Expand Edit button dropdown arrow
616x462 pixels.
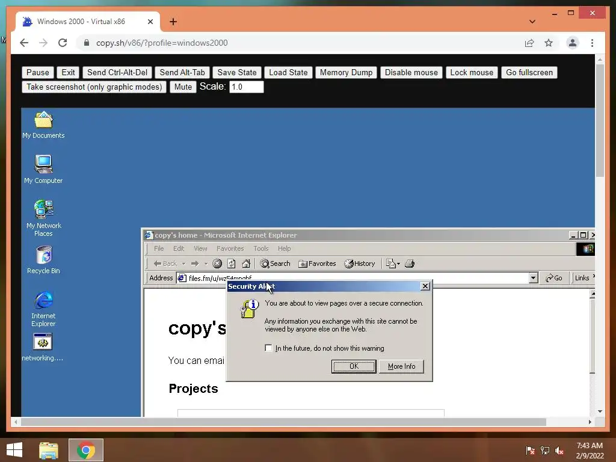tap(398, 263)
